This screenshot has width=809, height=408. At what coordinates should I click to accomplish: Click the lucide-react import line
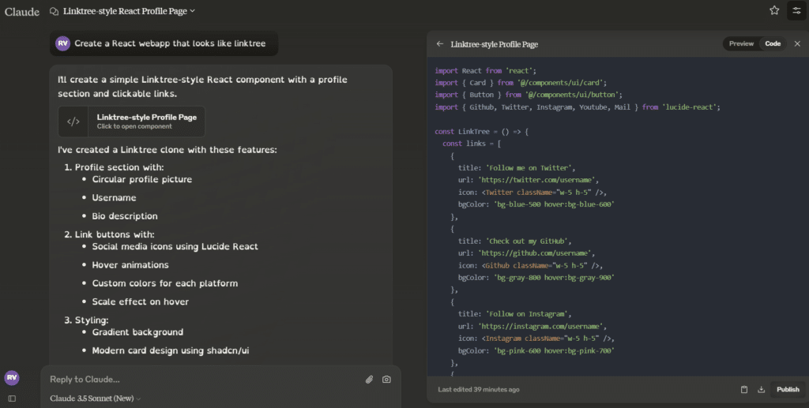(x=578, y=107)
